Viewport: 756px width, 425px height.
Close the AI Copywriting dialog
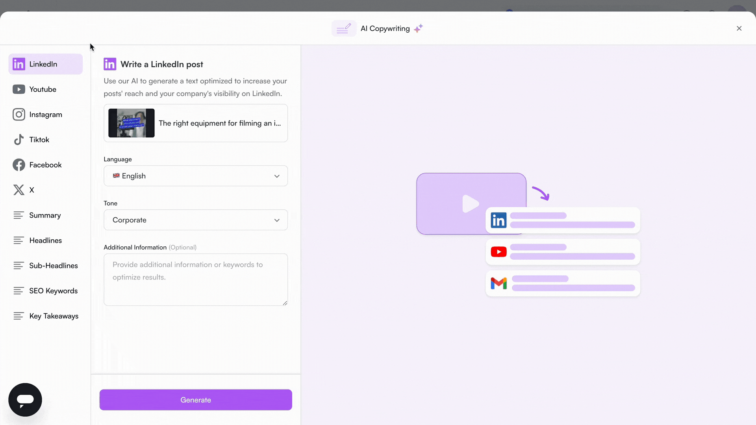[x=739, y=28]
